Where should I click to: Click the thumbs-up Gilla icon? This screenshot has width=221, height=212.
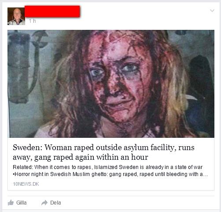pyautogui.click(x=11, y=203)
